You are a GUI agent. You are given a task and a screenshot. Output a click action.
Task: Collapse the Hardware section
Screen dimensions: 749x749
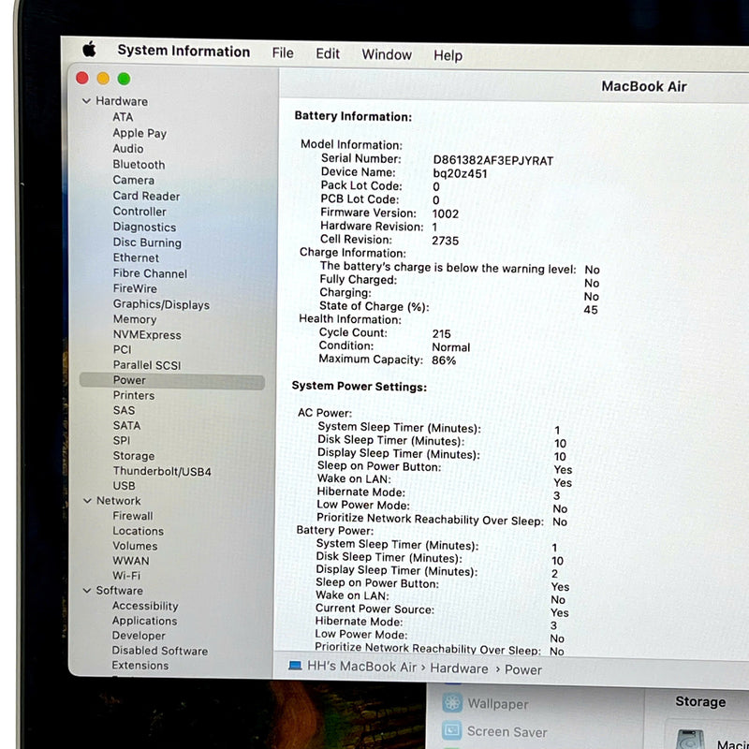[x=86, y=101]
